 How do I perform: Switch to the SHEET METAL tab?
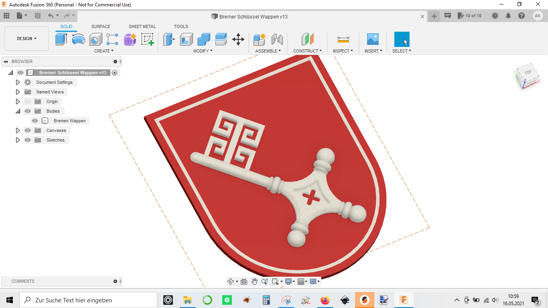(x=142, y=26)
